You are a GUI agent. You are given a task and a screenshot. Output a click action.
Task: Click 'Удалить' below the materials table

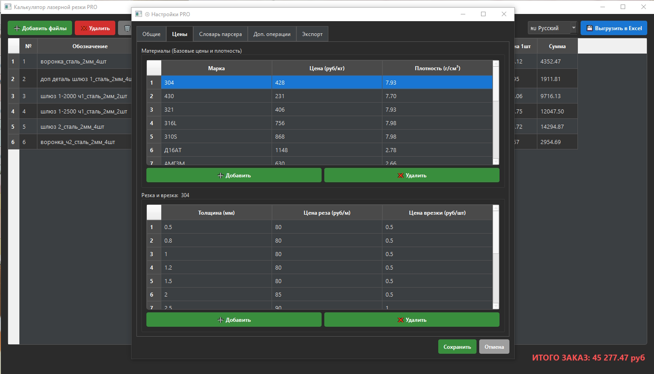[412, 176]
